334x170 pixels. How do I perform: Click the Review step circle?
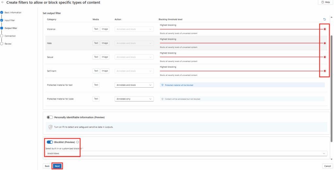[x=2, y=44]
